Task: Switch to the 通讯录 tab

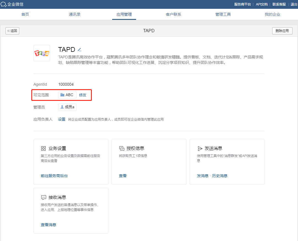Action: 74,14
